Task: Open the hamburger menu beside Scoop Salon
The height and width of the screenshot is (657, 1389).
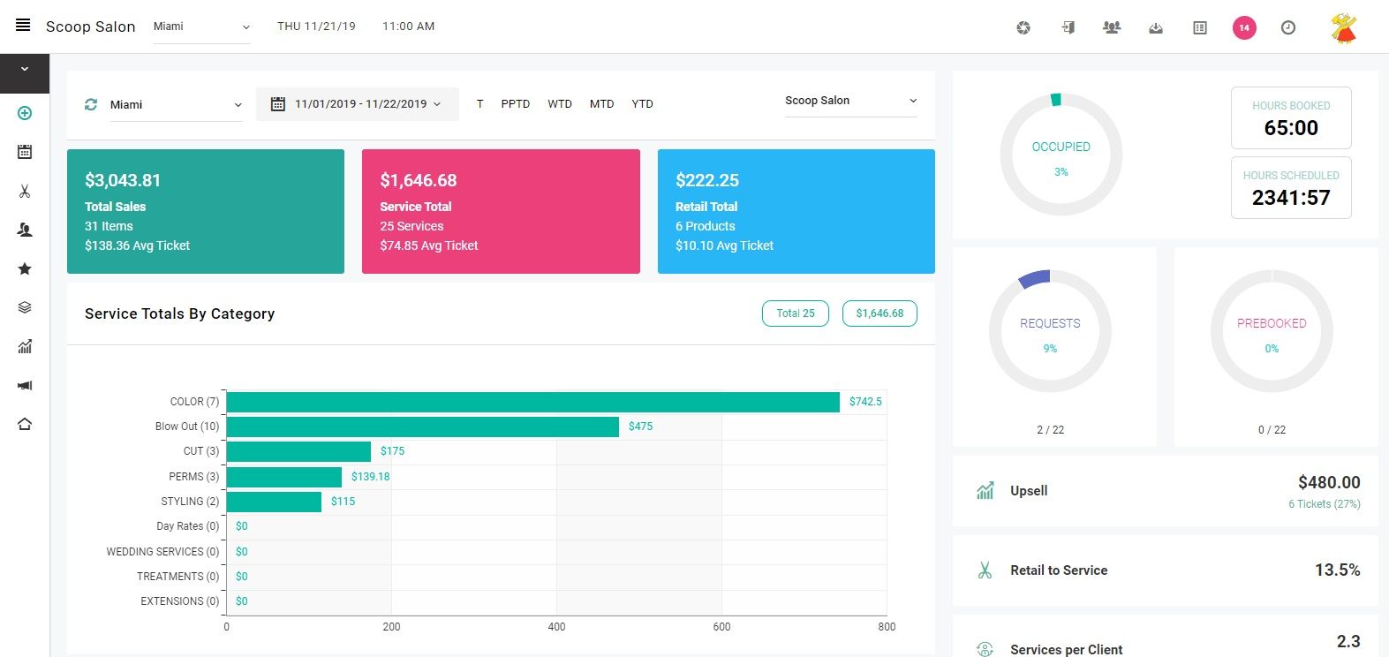Action: [x=23, y=26]
